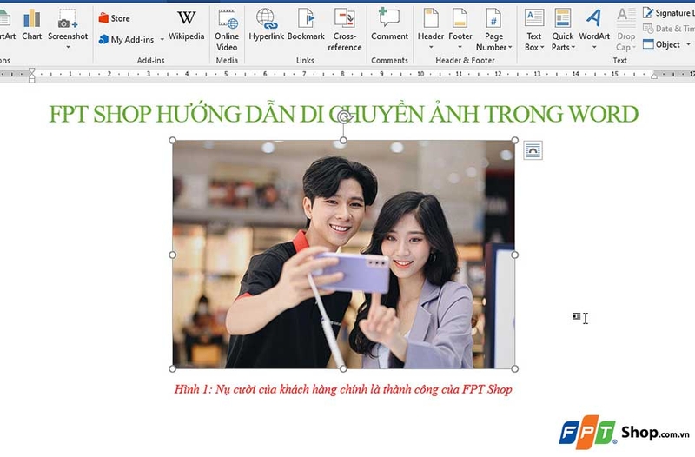695x457 pixels.
Task: Insert a Hyperlink
Action: pyautogui.click(x=266, y=26)
